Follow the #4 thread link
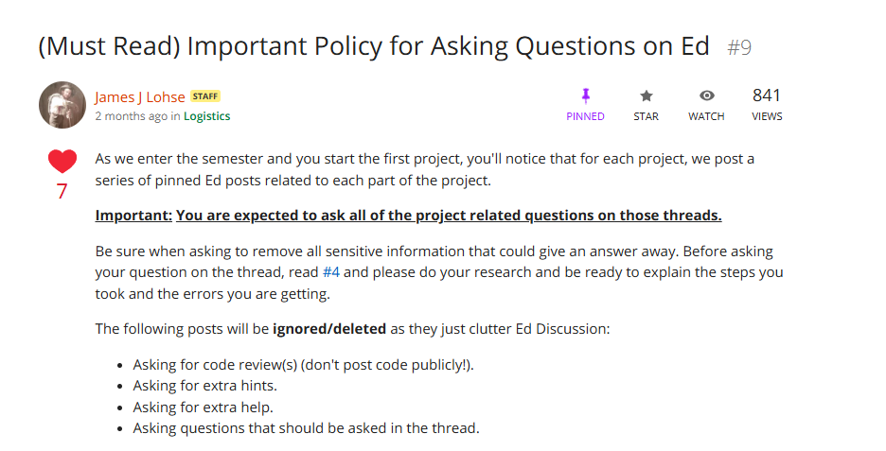This screenshot has width=886, height=451. click(x=331, y=272)
